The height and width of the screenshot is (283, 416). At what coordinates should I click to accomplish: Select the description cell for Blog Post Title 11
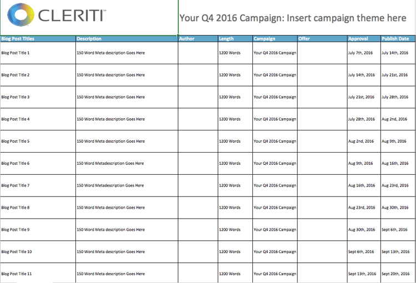click(127, 273)
